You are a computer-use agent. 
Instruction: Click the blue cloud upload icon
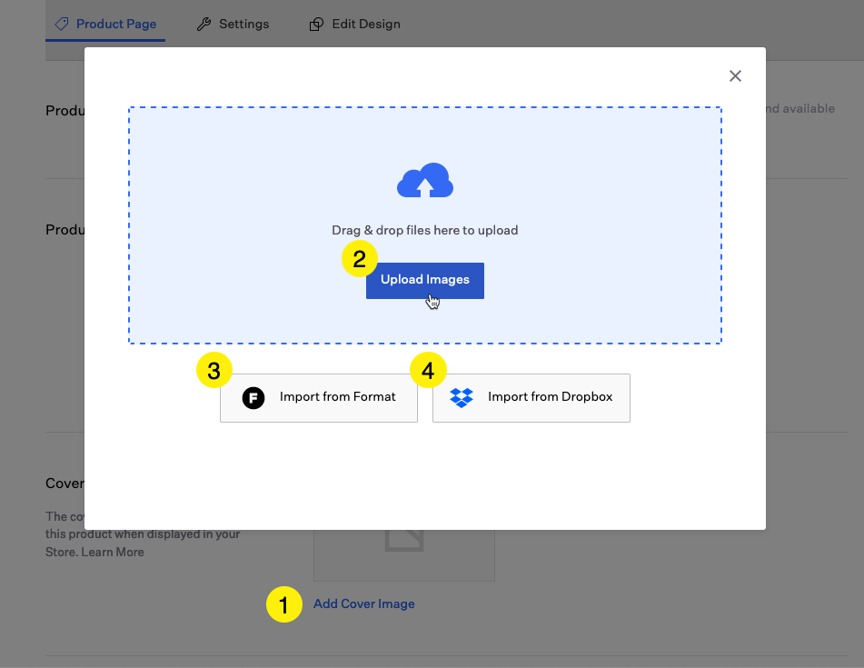click(x=425, y=181)
